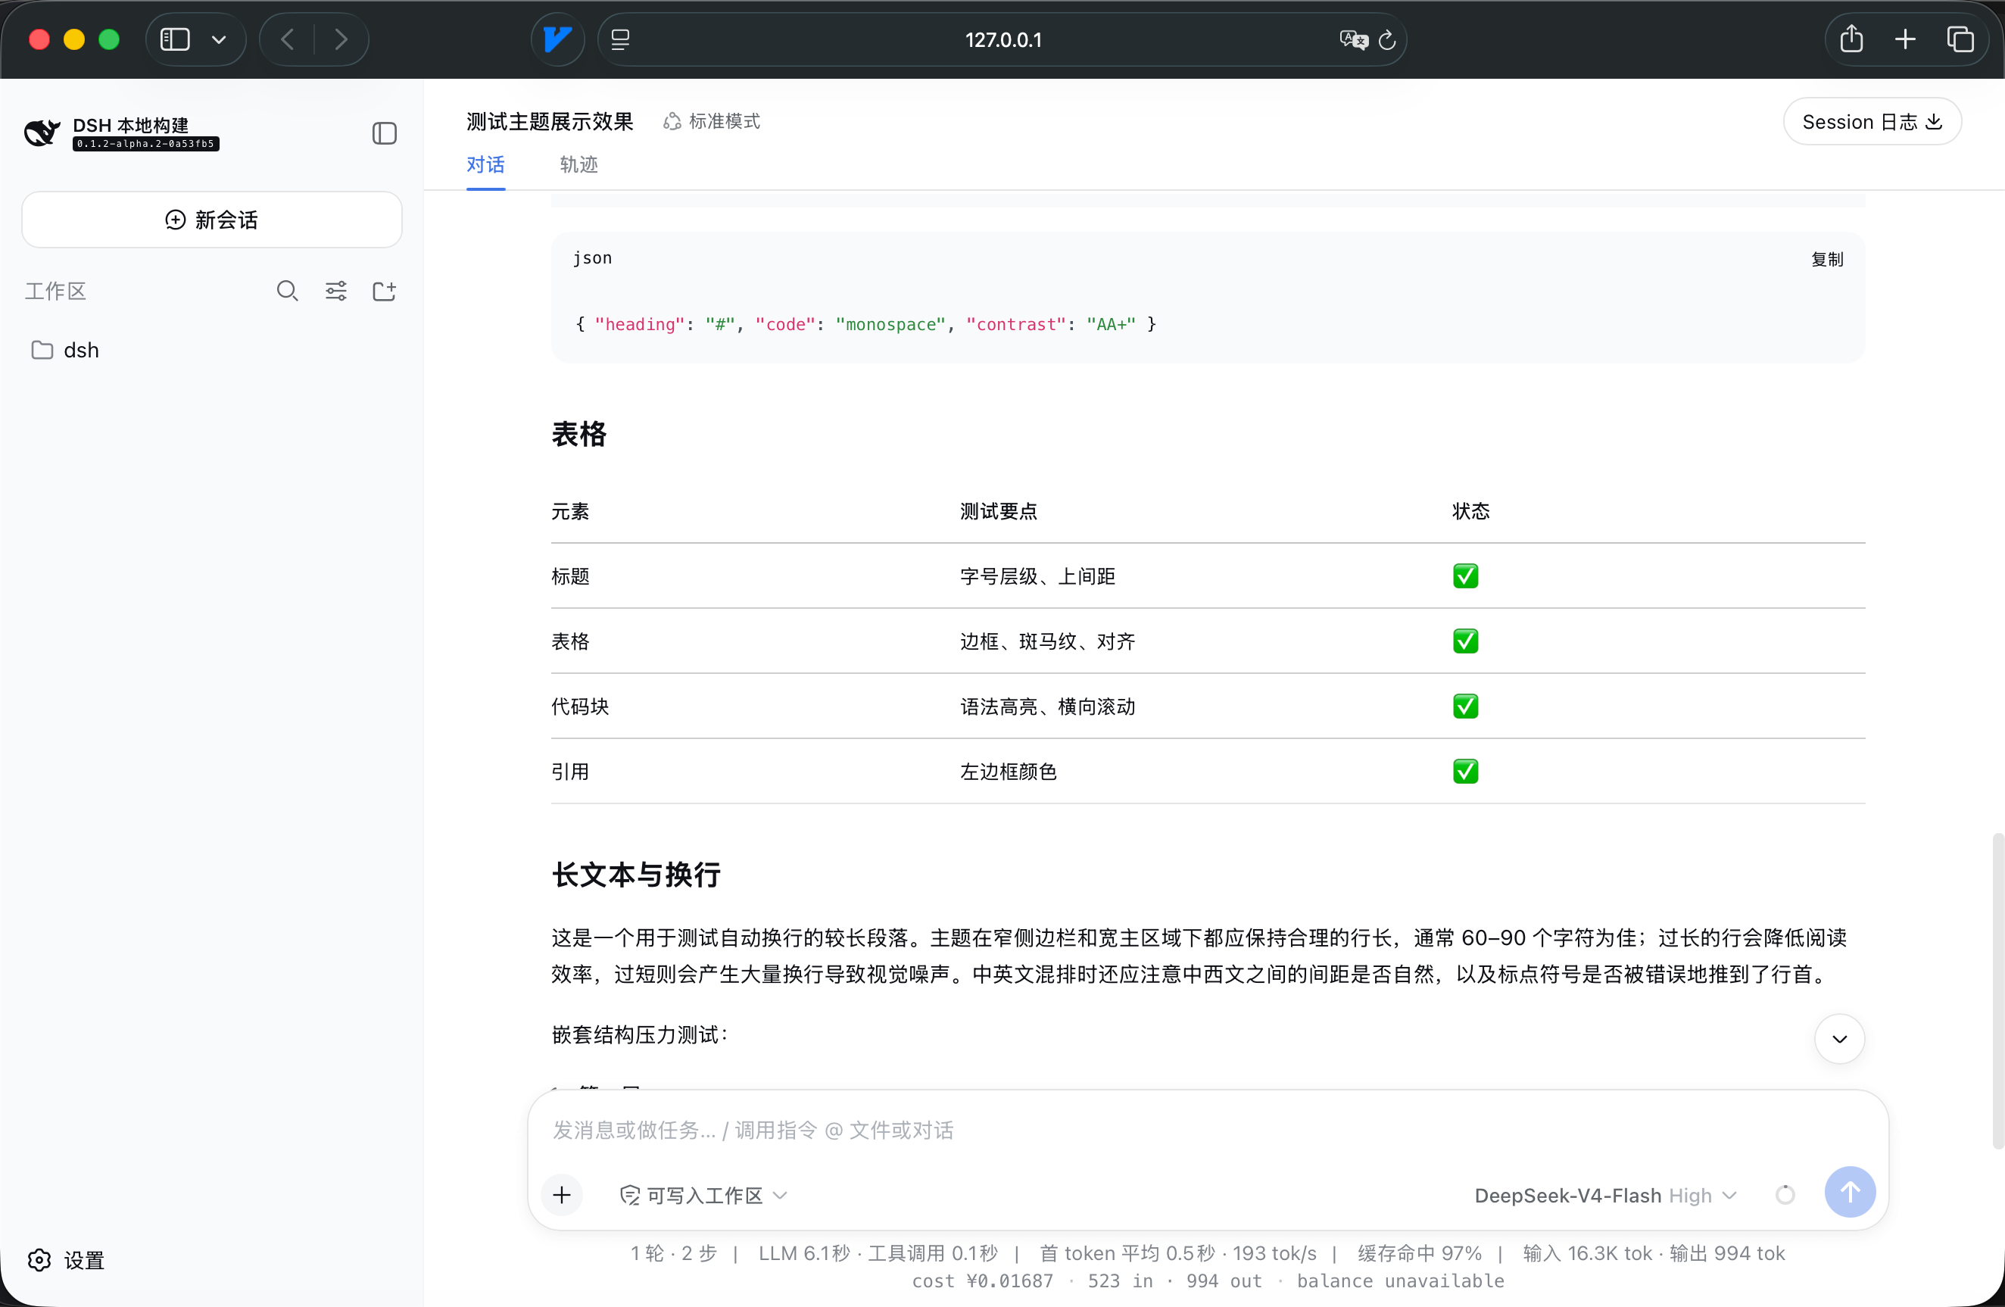Start a new session with 新会话
This screenshot has height=1307, width=2005.
click(x=211, y=220)
